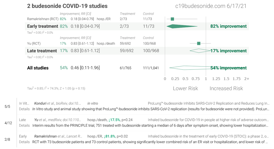Expand Details for the Konduri study

point(24,109)
